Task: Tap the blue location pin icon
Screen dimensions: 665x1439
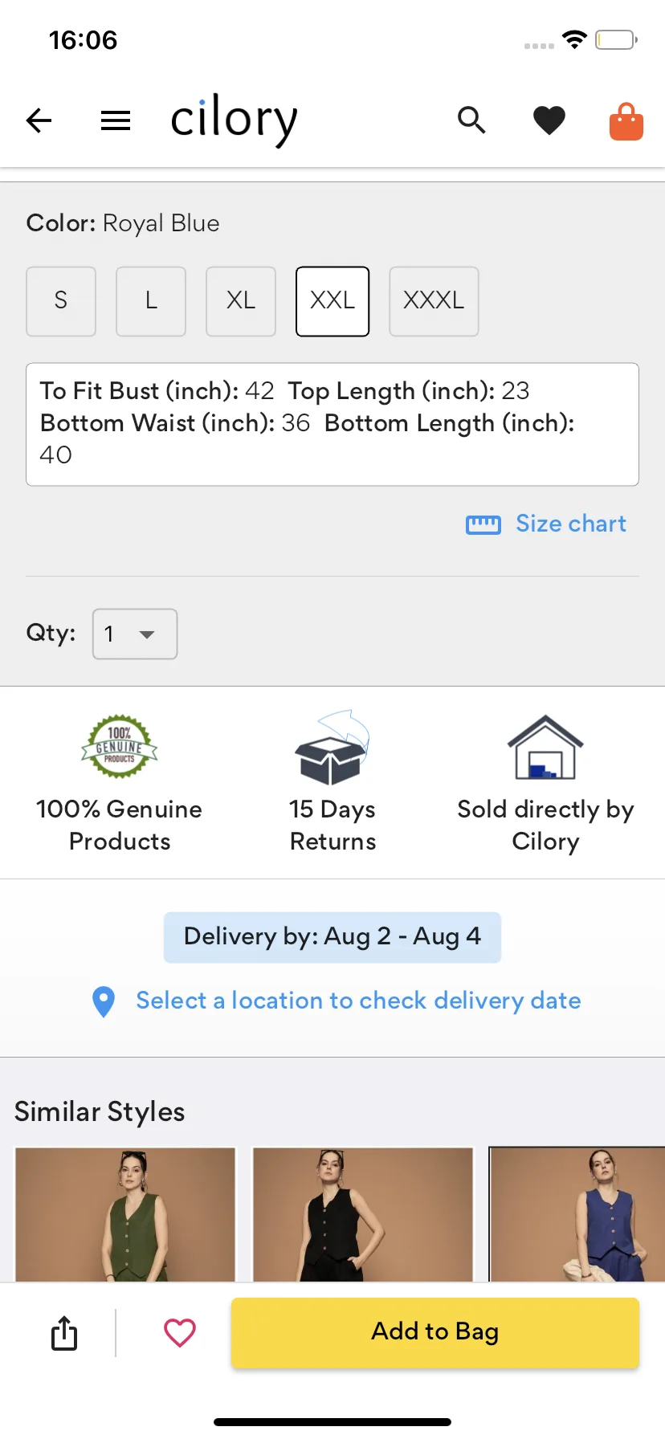Action: [104, 1001]
